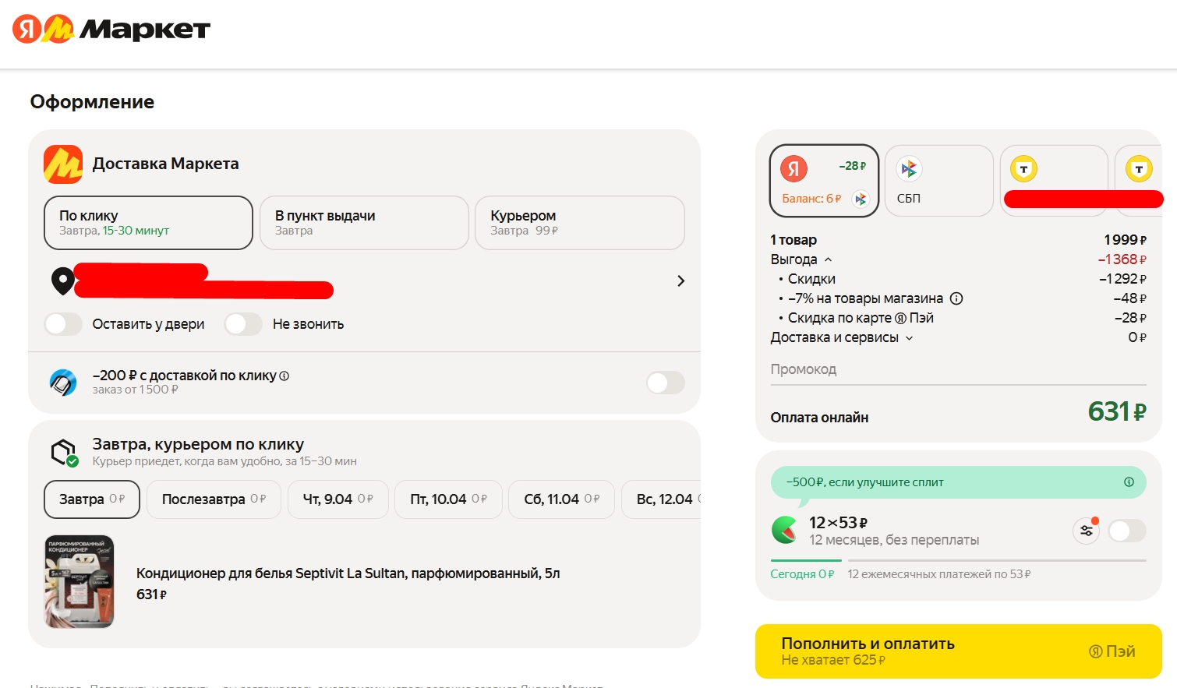Click info icon in −500 ₽ split banner
Image resolution: width=1177 pixels, height=688 pixels.
click(x=1128, y=482)
